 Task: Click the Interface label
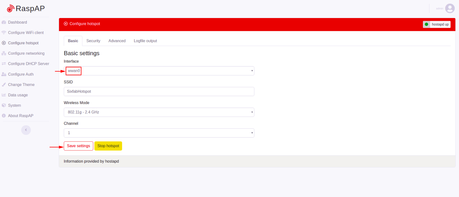click(71, 61)
